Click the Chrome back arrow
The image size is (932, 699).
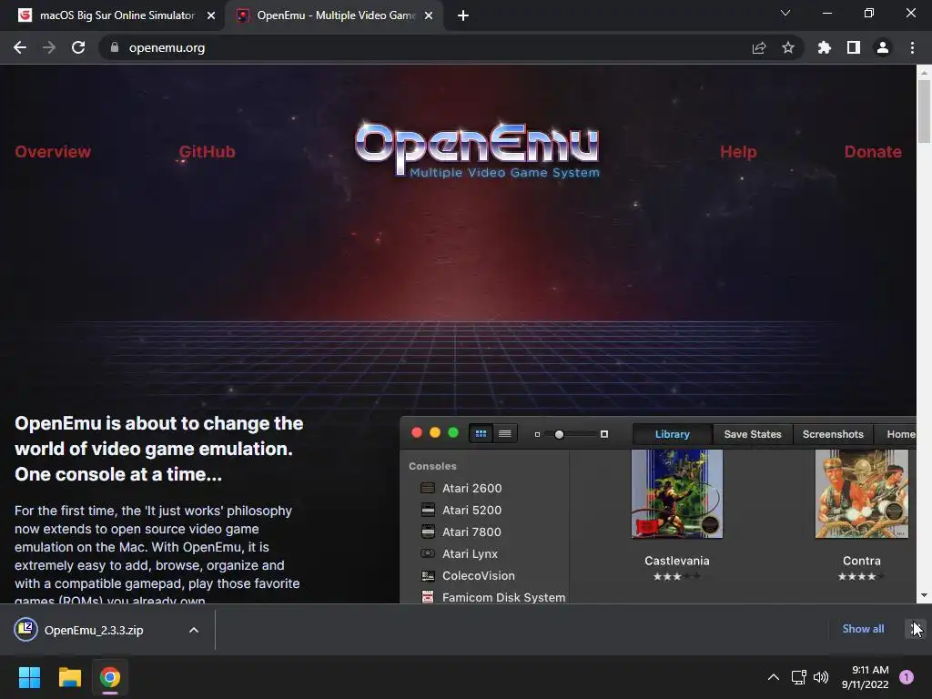pos(20,47)
